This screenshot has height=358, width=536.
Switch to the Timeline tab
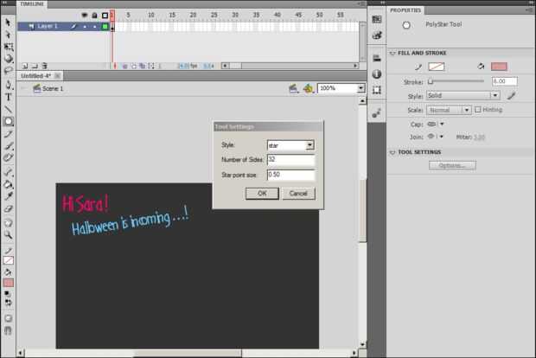click(x=31, y=4)
